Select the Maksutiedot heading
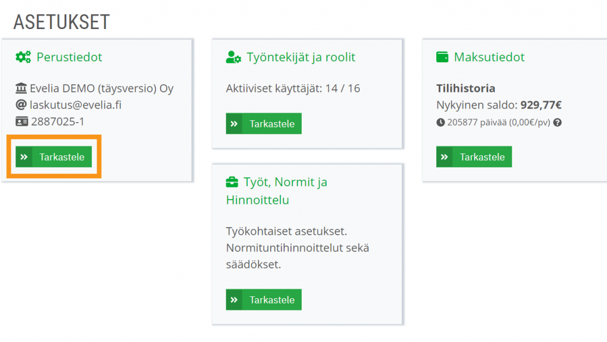 click(489, 57)
